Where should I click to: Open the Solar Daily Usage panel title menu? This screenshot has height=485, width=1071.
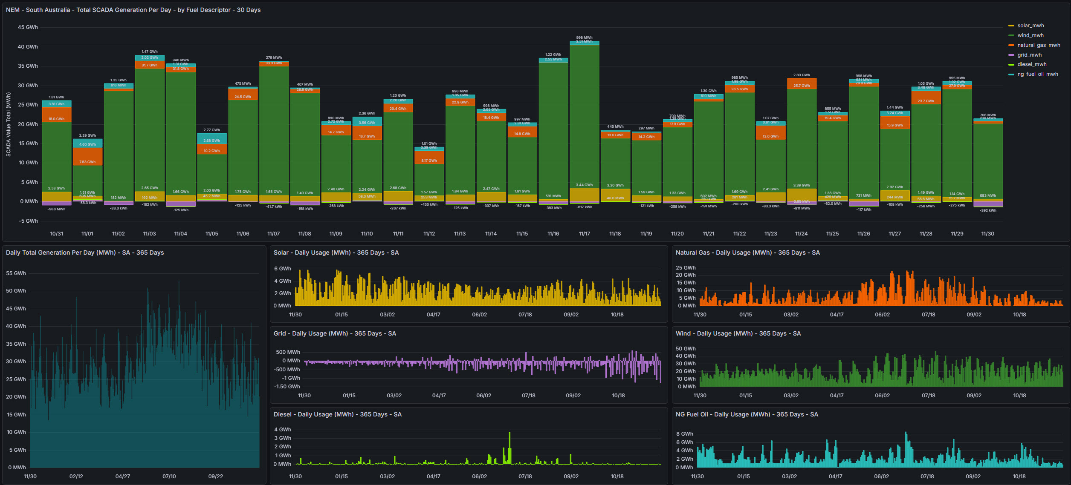336,253
